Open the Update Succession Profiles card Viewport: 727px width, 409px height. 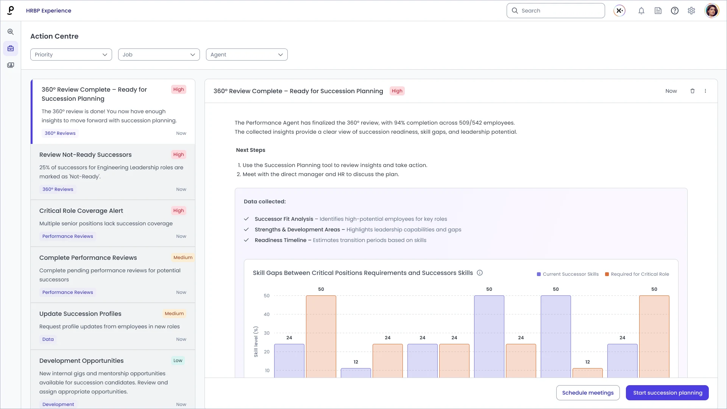click(x=113, y=326)
